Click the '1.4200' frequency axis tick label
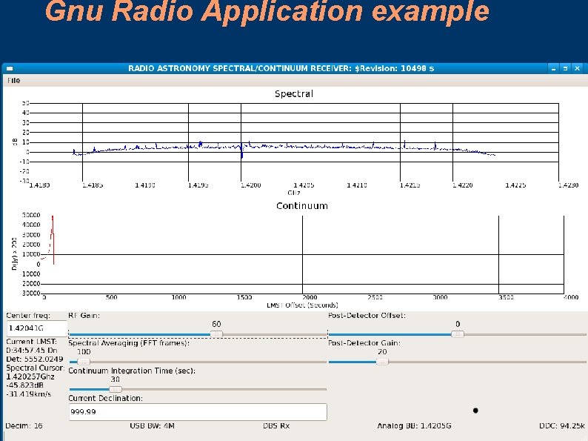The image size is (588, 441). click(x=250, y=185)
